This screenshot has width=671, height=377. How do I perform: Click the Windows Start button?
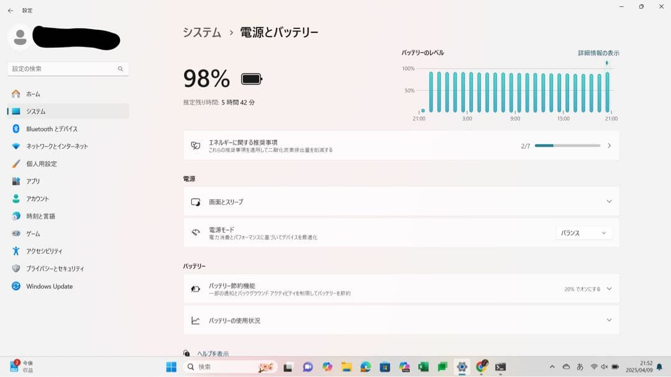171,367
